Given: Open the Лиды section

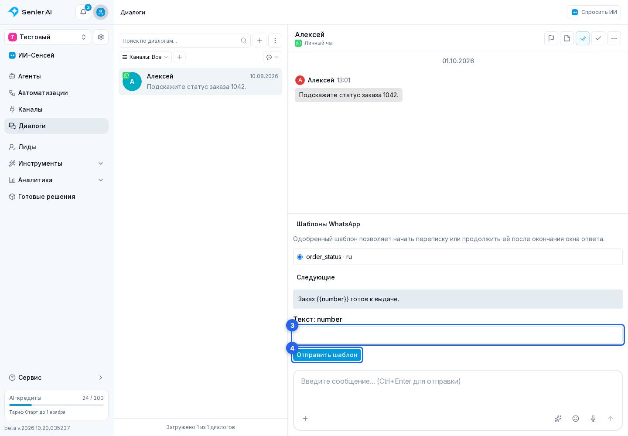Looking at the screenshot, I should (x=56, y=147).
